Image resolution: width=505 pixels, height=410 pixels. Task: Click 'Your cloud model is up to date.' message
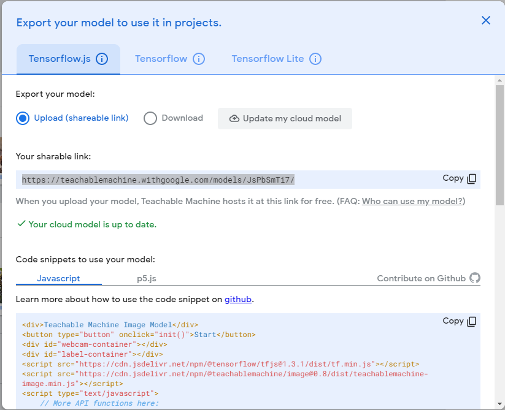point(87,224)
